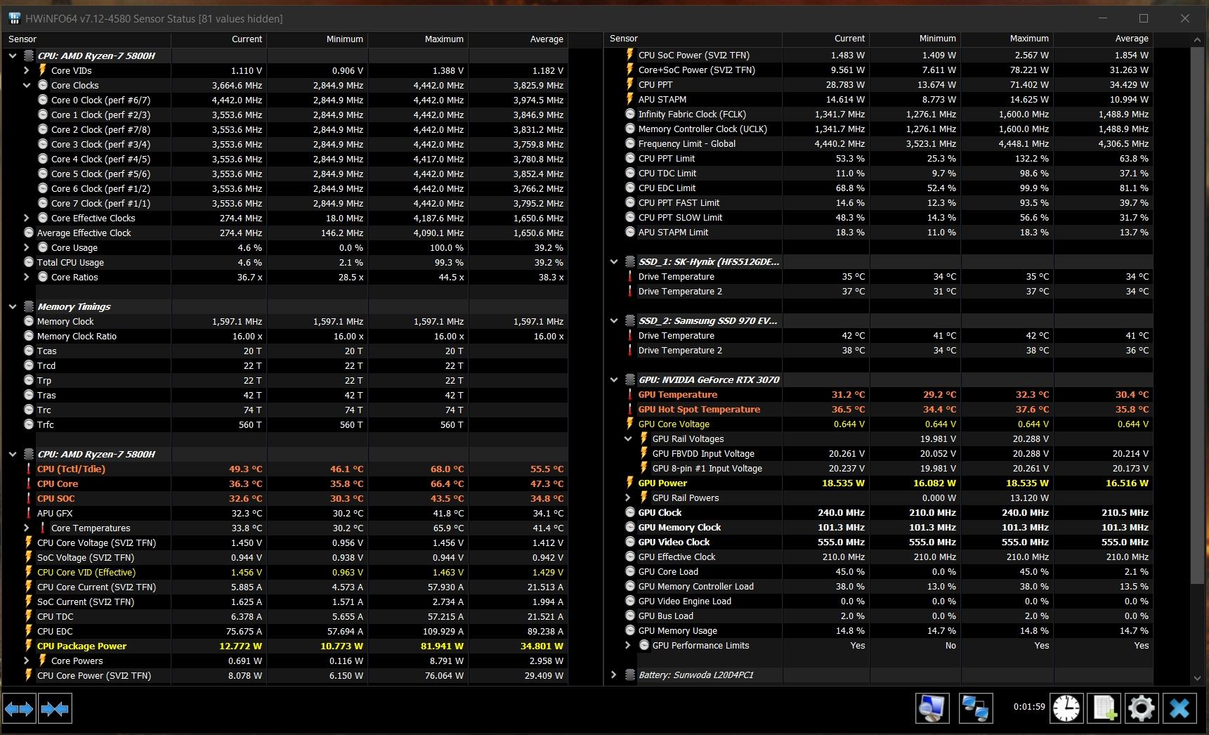Click the icon beside CPU EDC Limit
This screenshot has height=735, width=1209.
(630, 188)
